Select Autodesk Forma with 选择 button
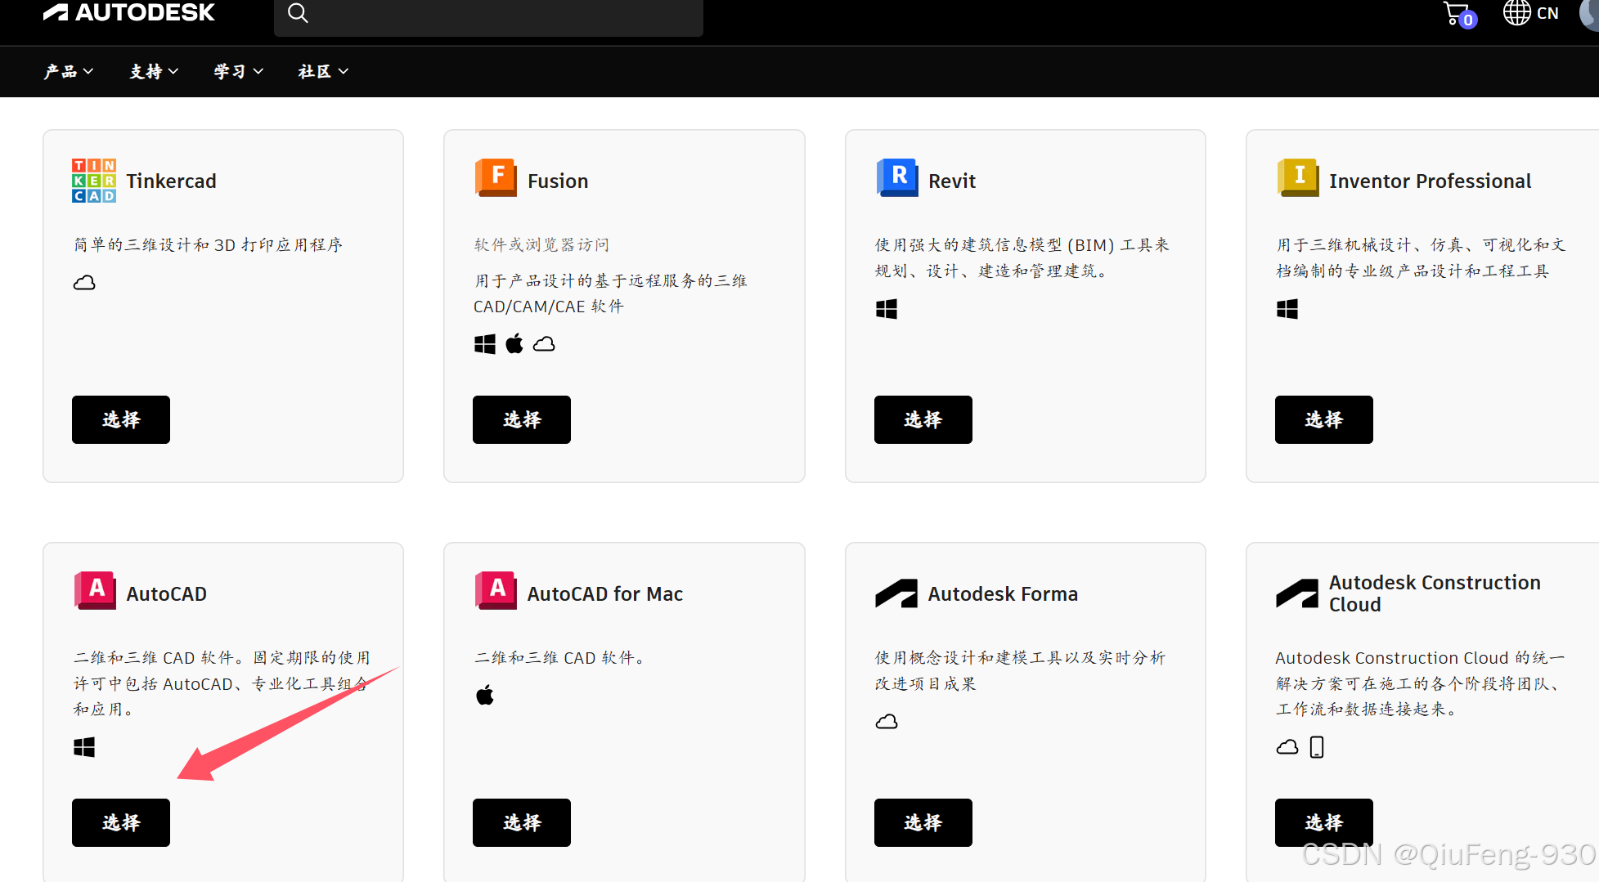The image size is (1599, 882). tap(923, 823)
